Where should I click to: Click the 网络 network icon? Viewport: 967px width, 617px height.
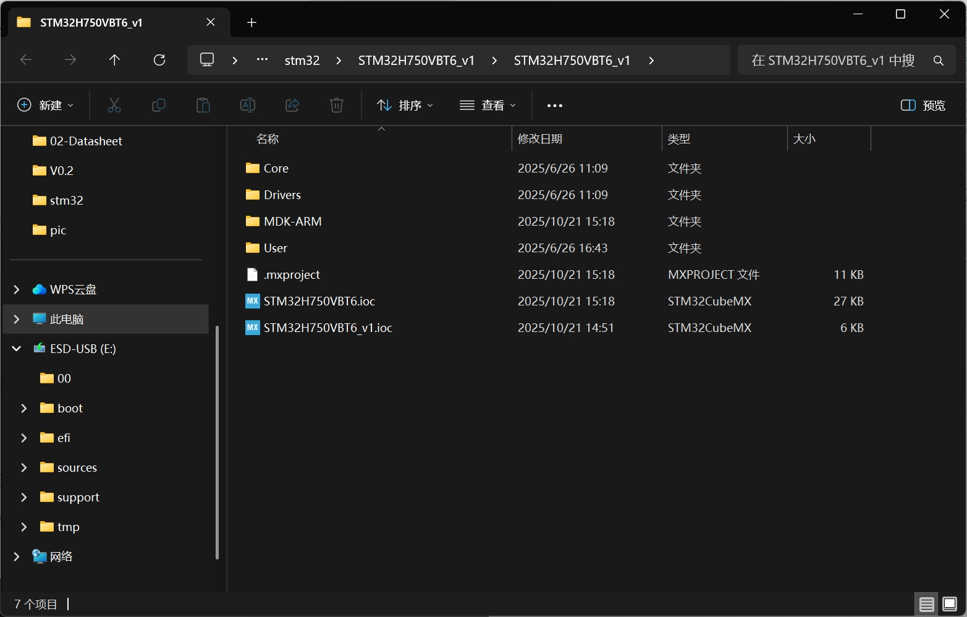pos(40,556)
